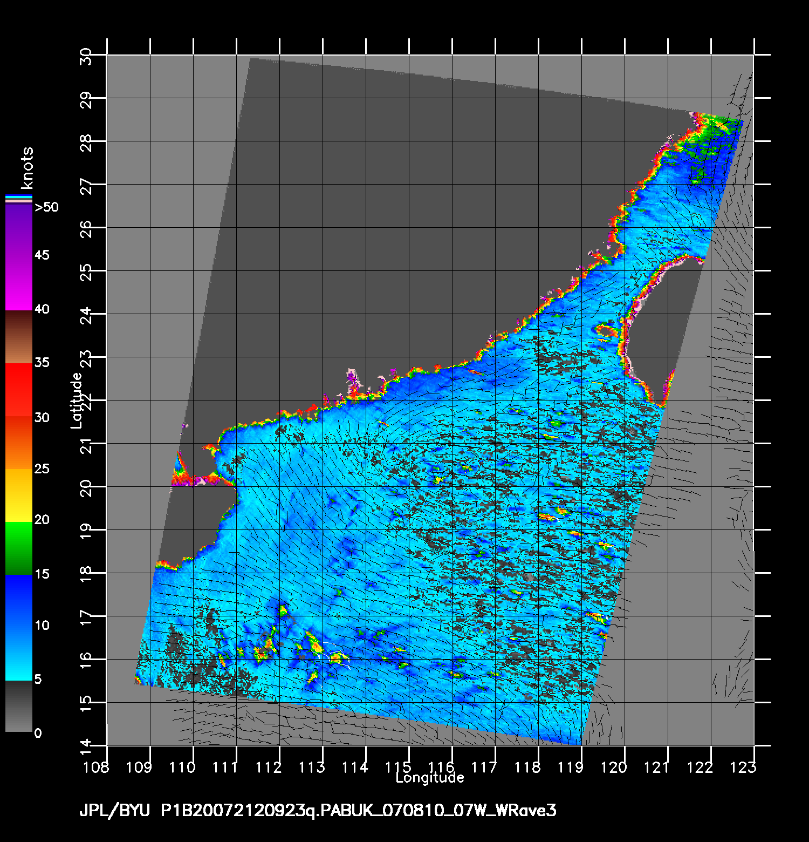Pick the brown 35-40 knot color band
This screenshot has height=842, width=809.
pyautogui.click(x=19, y=337)
